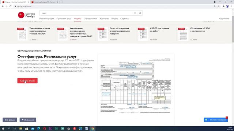Click the Избранное button
This screenshot has width=234, height=131.
[28, 120]
